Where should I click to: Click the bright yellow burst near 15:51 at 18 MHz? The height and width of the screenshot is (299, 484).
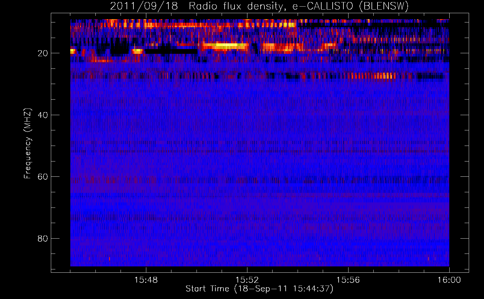(226, 46)
